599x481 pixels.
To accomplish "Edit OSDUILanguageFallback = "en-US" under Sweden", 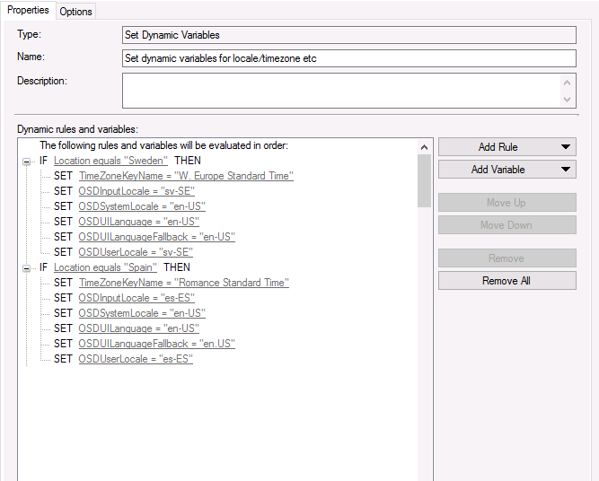I will point(156,237).
